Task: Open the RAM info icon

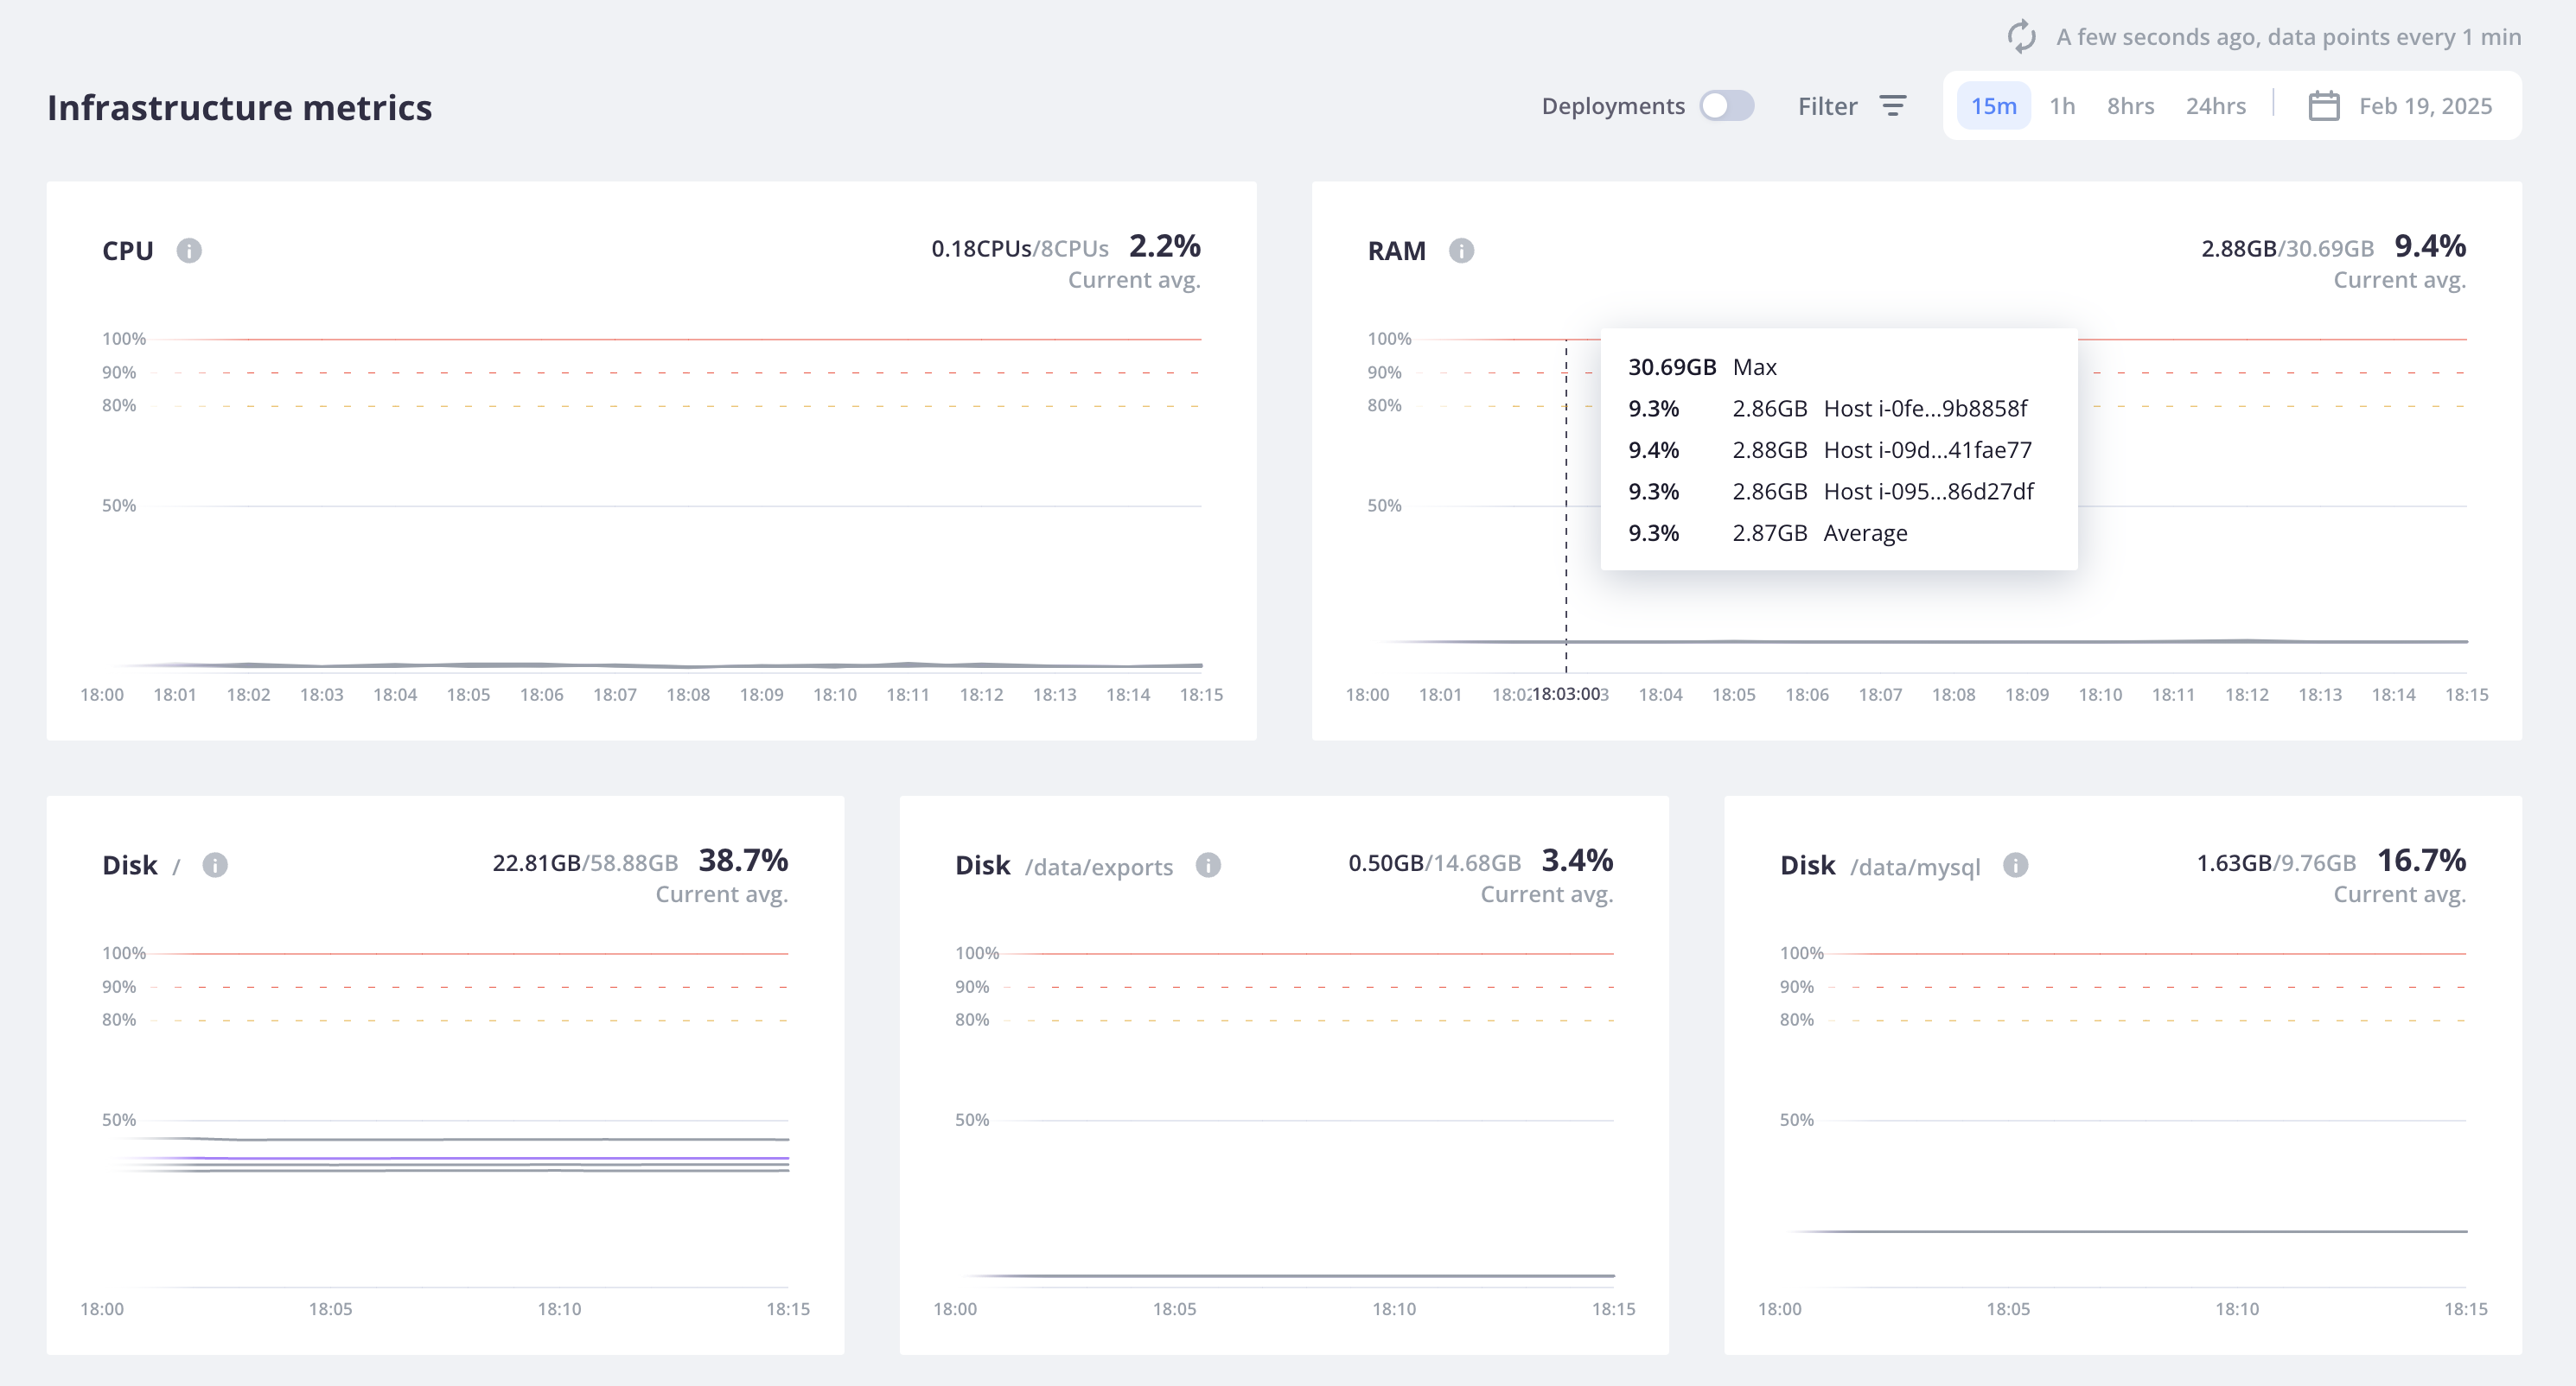Action: [1461, 250]
